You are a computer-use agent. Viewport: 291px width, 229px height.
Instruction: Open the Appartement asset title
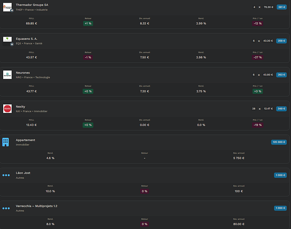tap(25, 140)
